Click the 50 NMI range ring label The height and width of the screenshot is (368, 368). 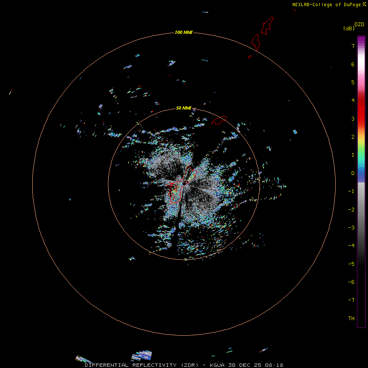[184, 108]
